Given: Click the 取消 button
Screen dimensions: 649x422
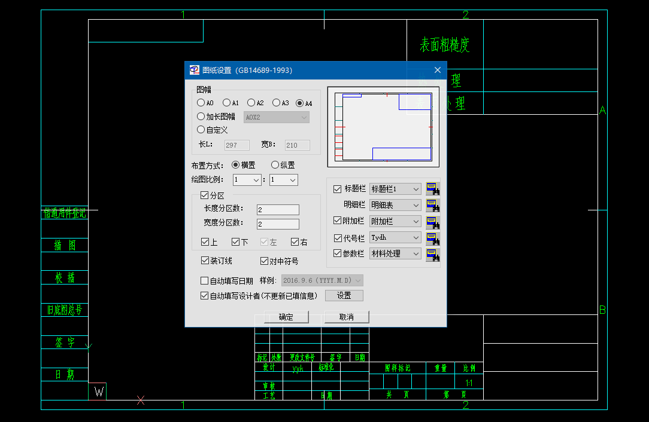Looking at the screenshot, I should 347,317.
